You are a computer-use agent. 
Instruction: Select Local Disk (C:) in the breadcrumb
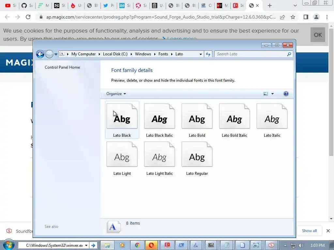[x=115, y=54]
